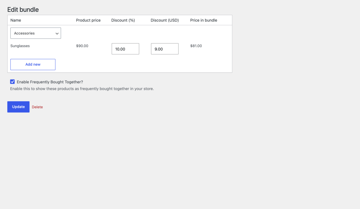Screen dimensions: 360x209
Task: Click the Discount (%) column header
Action: [123, 20]
